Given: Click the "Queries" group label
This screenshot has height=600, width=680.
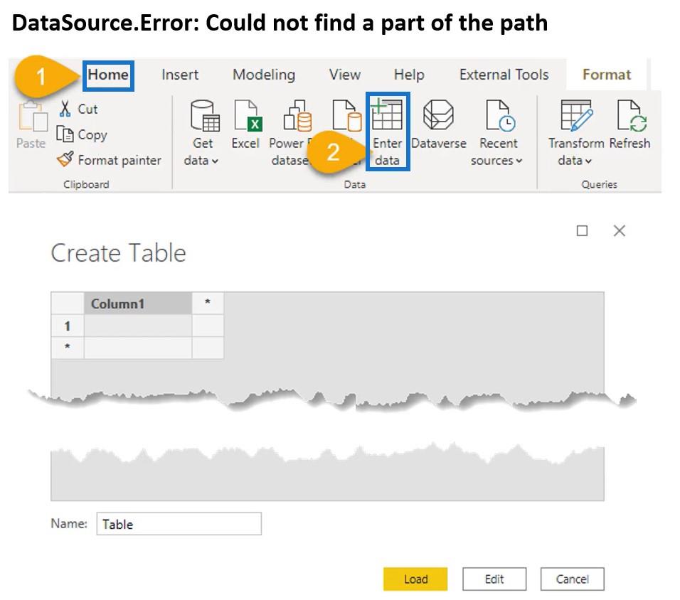Looking at the screenshot, I should pos(600,185).
